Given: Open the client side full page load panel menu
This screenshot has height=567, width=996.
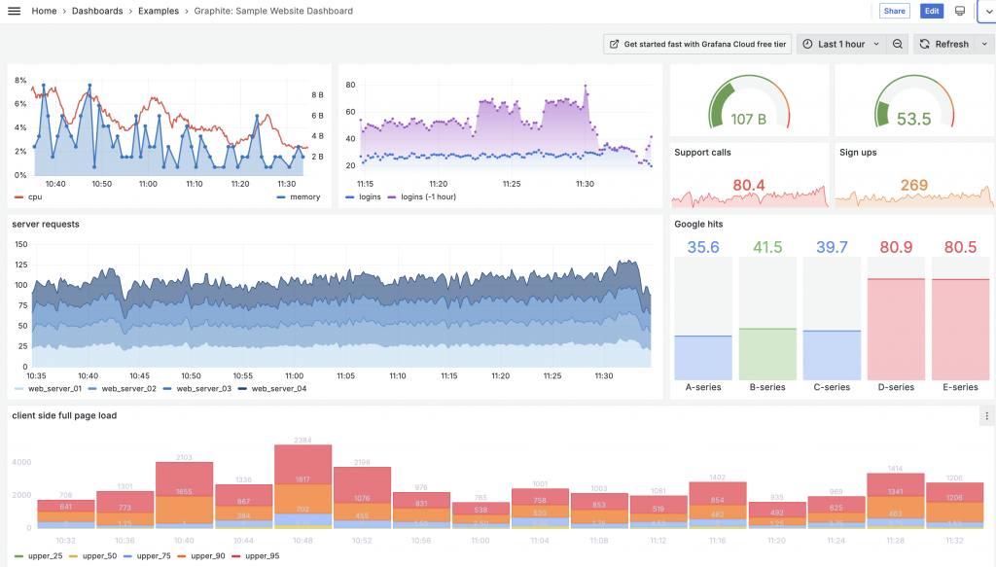Looking at the screenshot, I should click(986, 416).
